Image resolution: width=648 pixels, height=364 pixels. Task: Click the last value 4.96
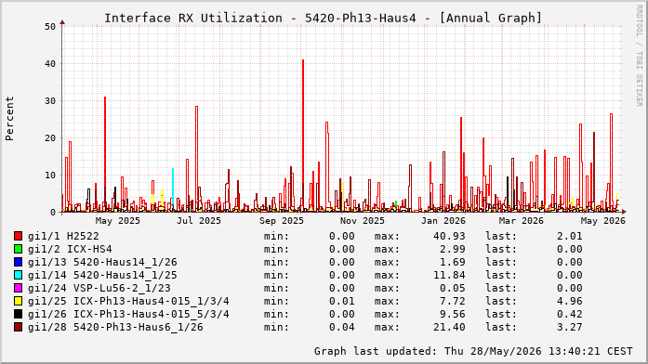pyautogui.click(x=570, y=301)
